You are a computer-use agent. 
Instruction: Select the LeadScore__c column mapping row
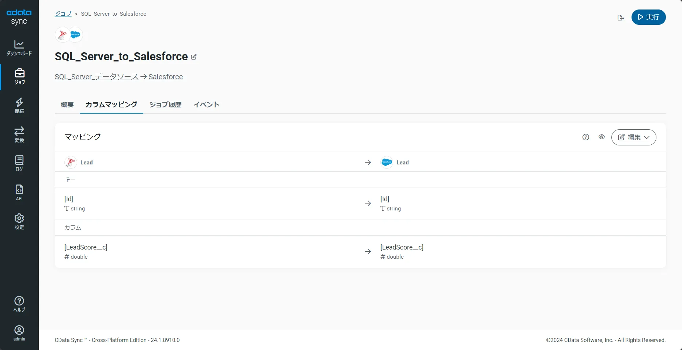(x=360, y=252)
